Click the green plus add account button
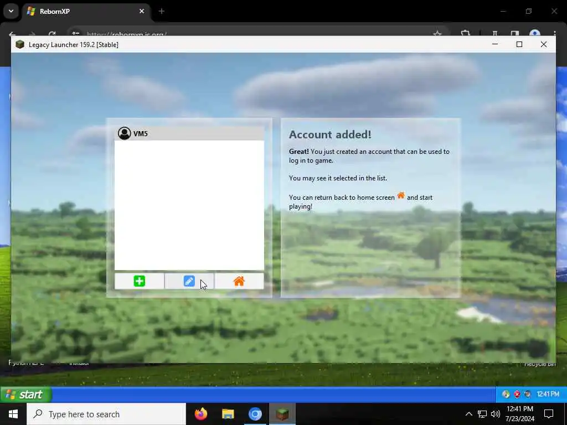The width and height of the screenshot is (567, 425). point(139,281)
